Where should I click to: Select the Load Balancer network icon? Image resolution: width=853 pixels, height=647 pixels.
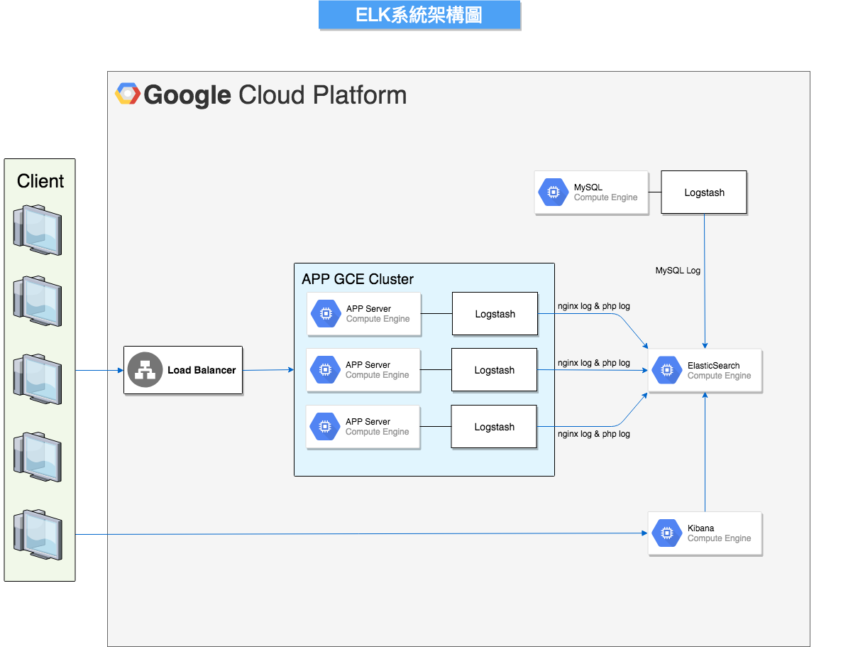145,370
